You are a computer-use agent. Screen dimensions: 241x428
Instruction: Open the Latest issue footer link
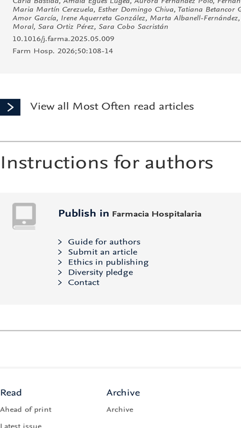point(21,425)
